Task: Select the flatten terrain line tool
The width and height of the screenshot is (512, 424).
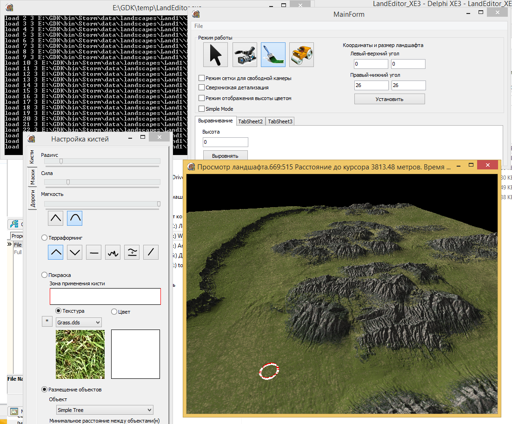Action: (94, 252)
